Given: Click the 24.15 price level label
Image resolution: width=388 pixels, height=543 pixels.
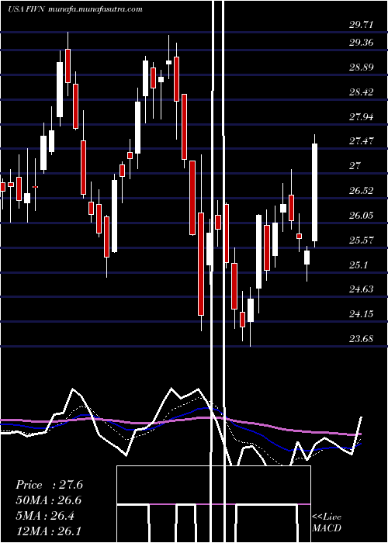Looking at the screenshot, I should [362, 313].
